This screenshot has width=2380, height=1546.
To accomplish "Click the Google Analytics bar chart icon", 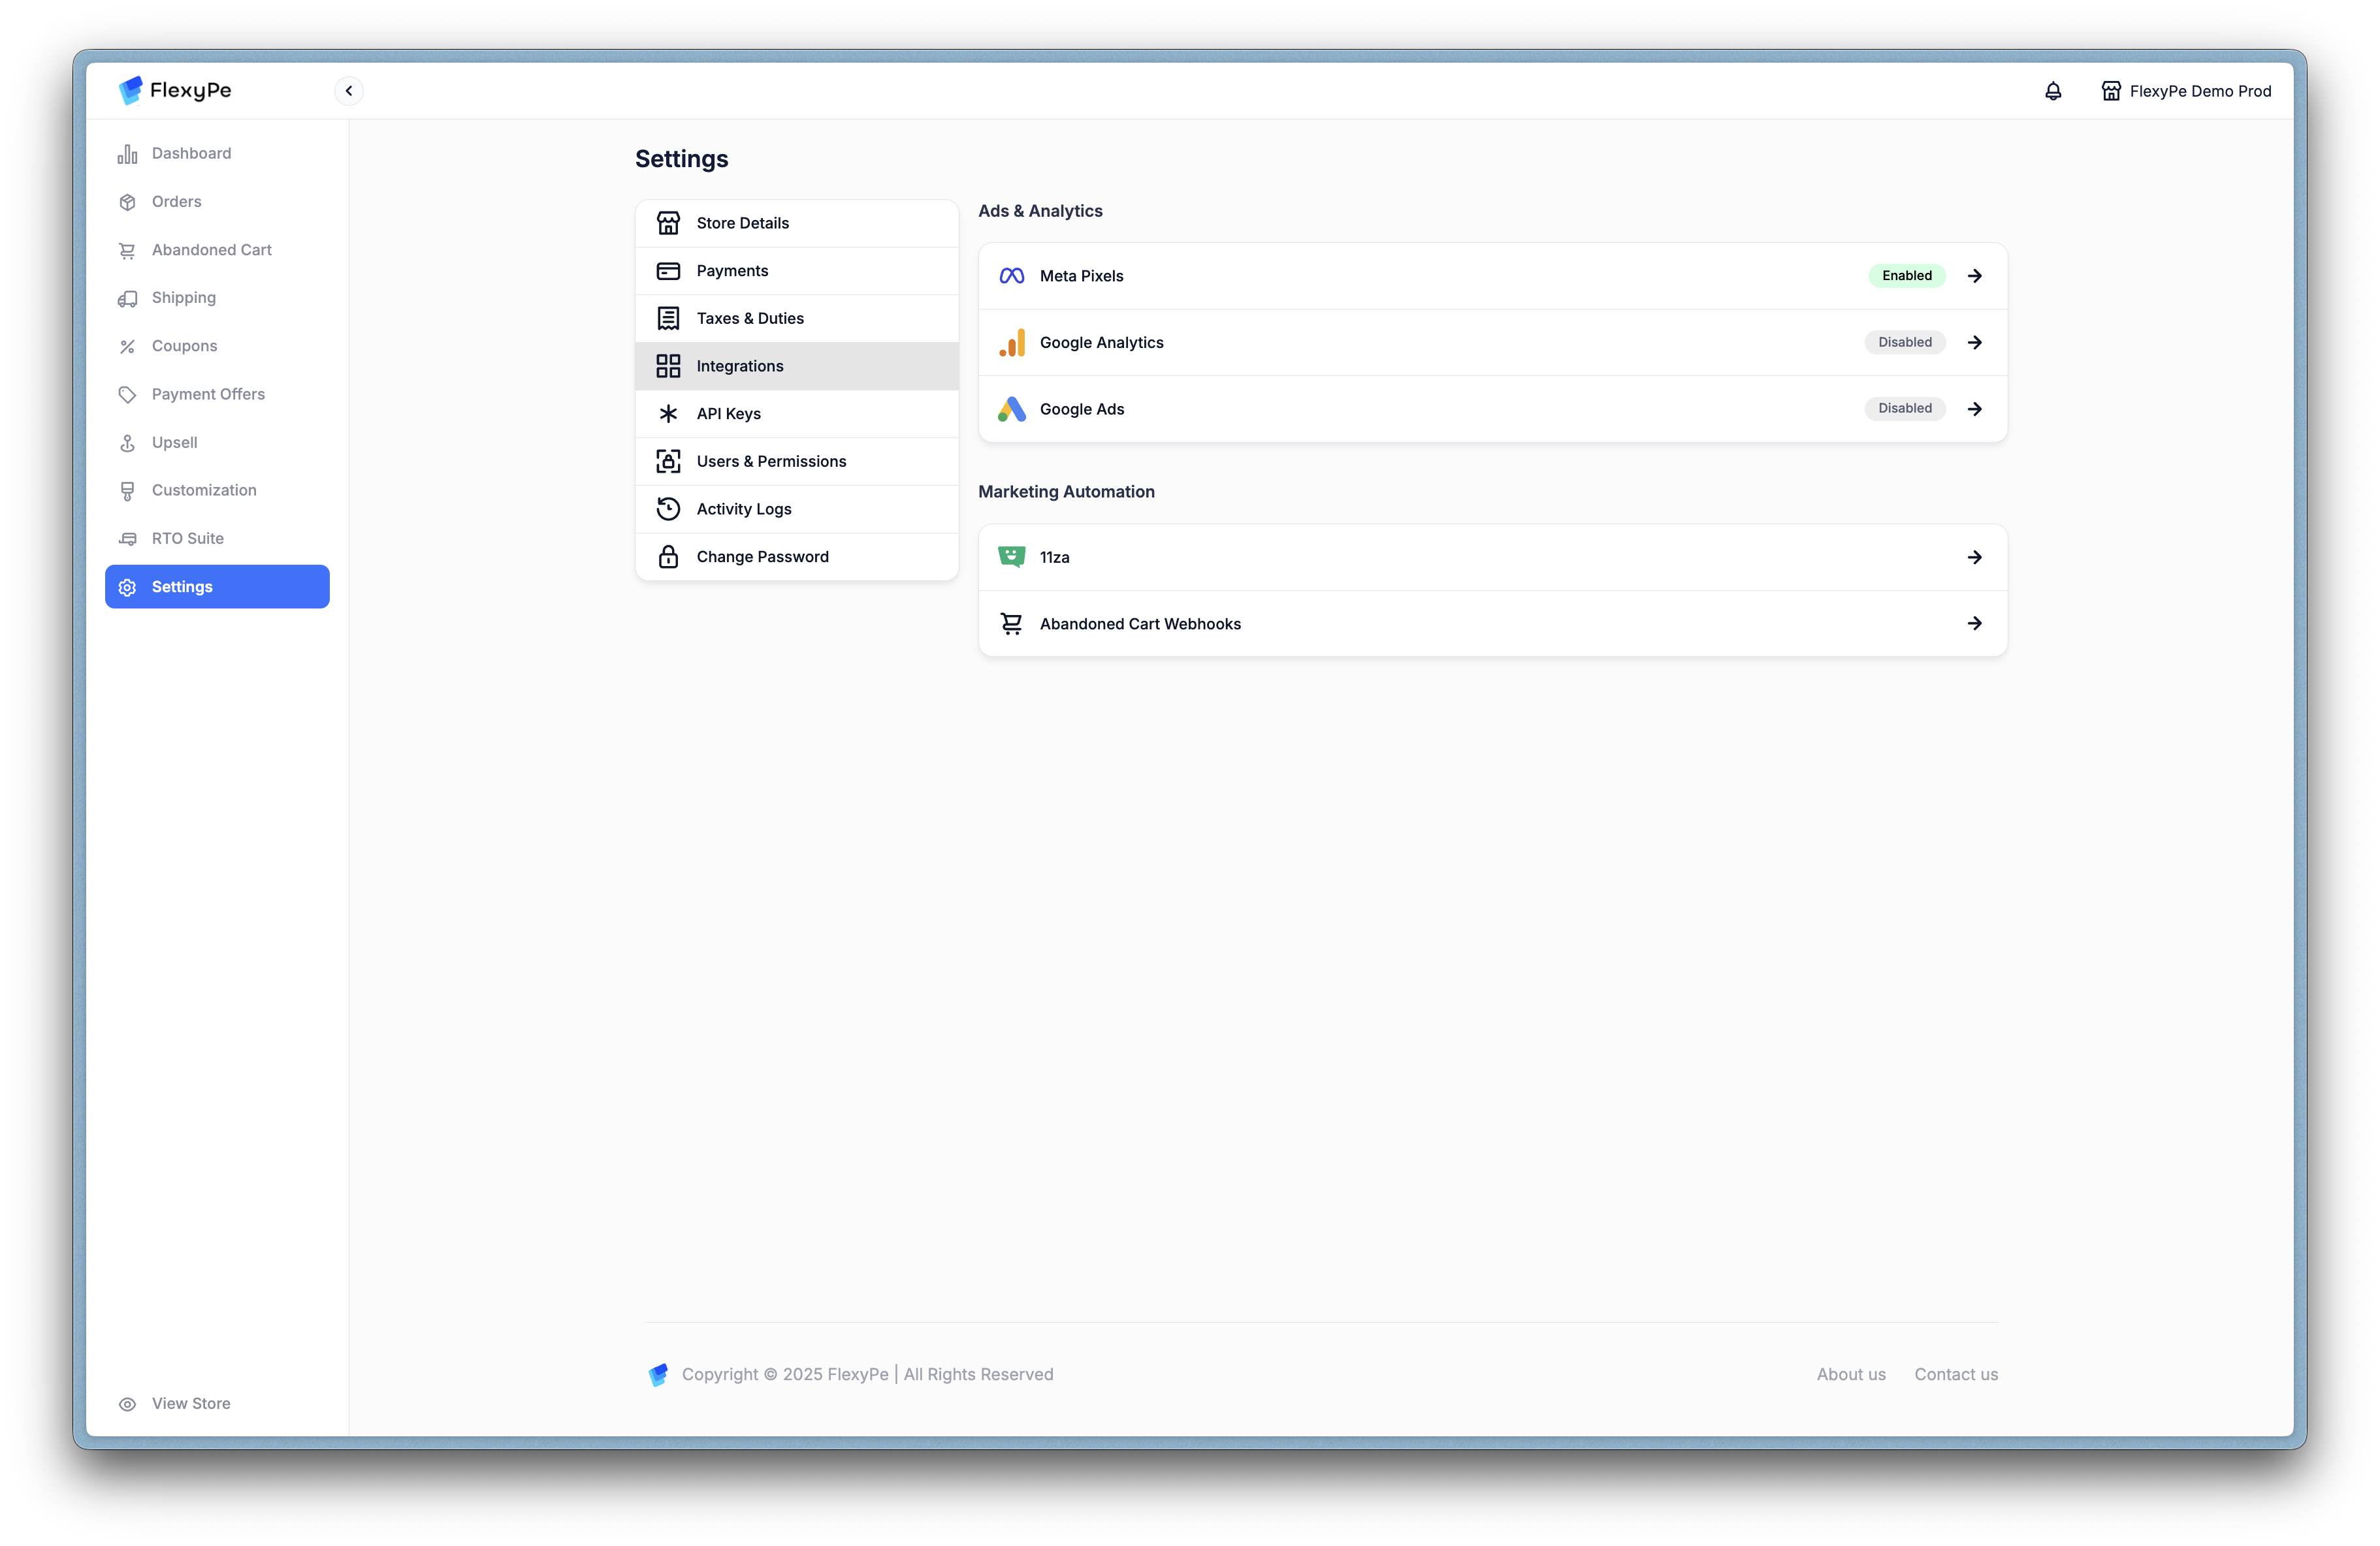I will click(x=1011, y=343).
